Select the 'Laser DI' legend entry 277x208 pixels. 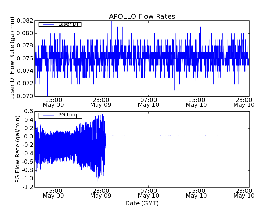[60, 24]
